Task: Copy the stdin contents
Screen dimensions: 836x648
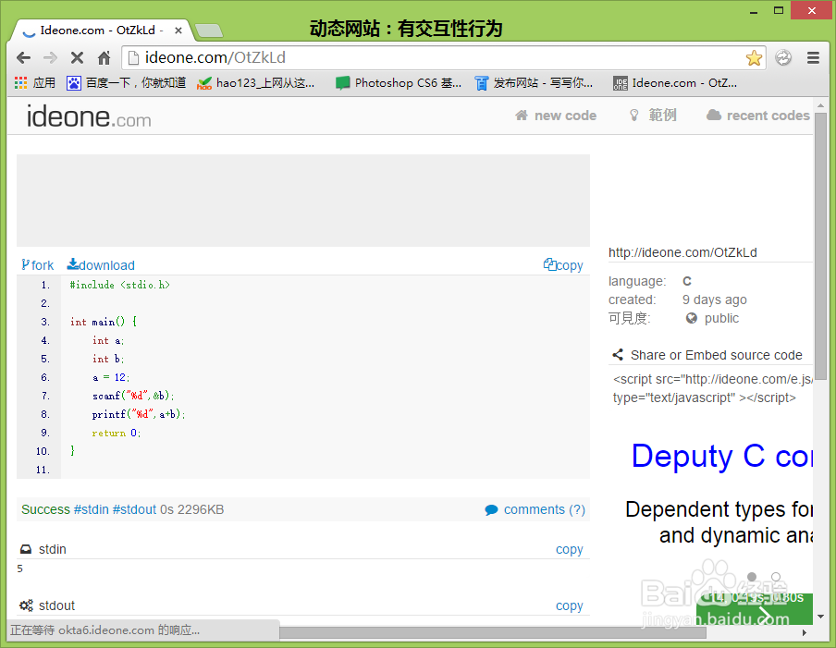Action: [x=569, y=549]
